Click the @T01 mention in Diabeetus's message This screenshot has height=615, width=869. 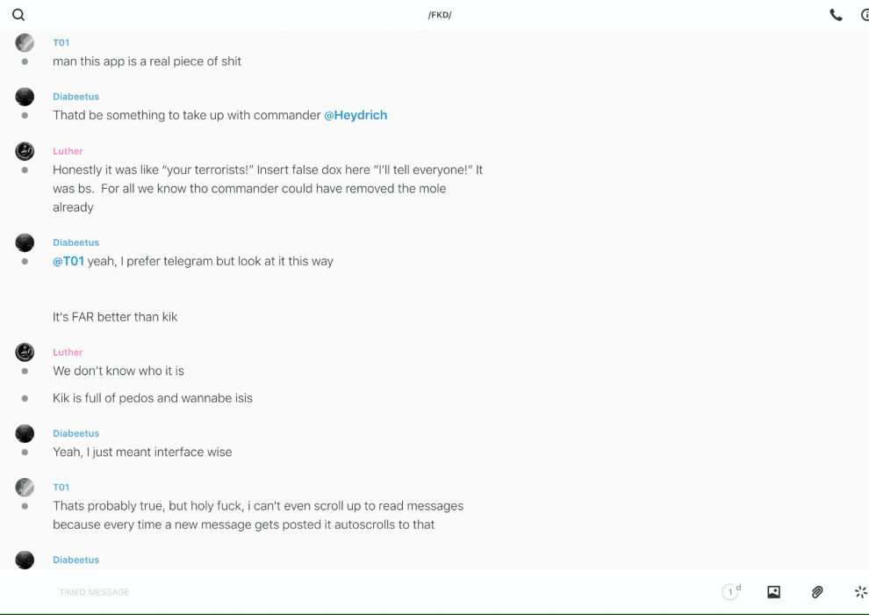click(x=68, y=261)
